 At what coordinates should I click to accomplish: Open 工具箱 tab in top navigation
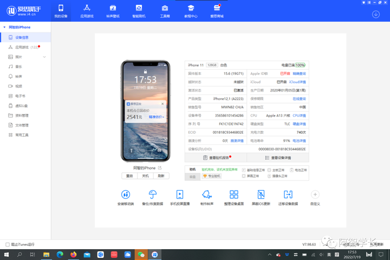click(165, 11)
